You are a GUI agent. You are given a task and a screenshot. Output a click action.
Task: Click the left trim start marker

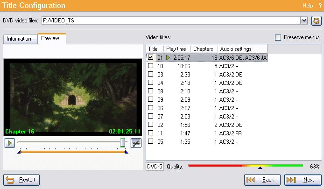[x=19, y=152]
